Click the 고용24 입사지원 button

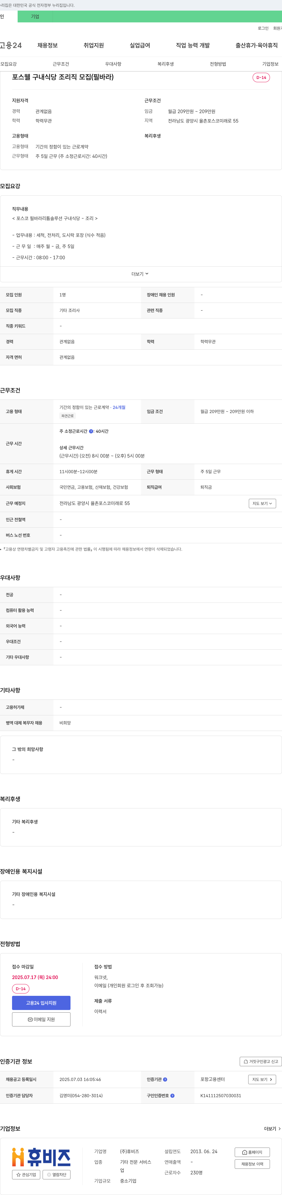click(41, 1003)
